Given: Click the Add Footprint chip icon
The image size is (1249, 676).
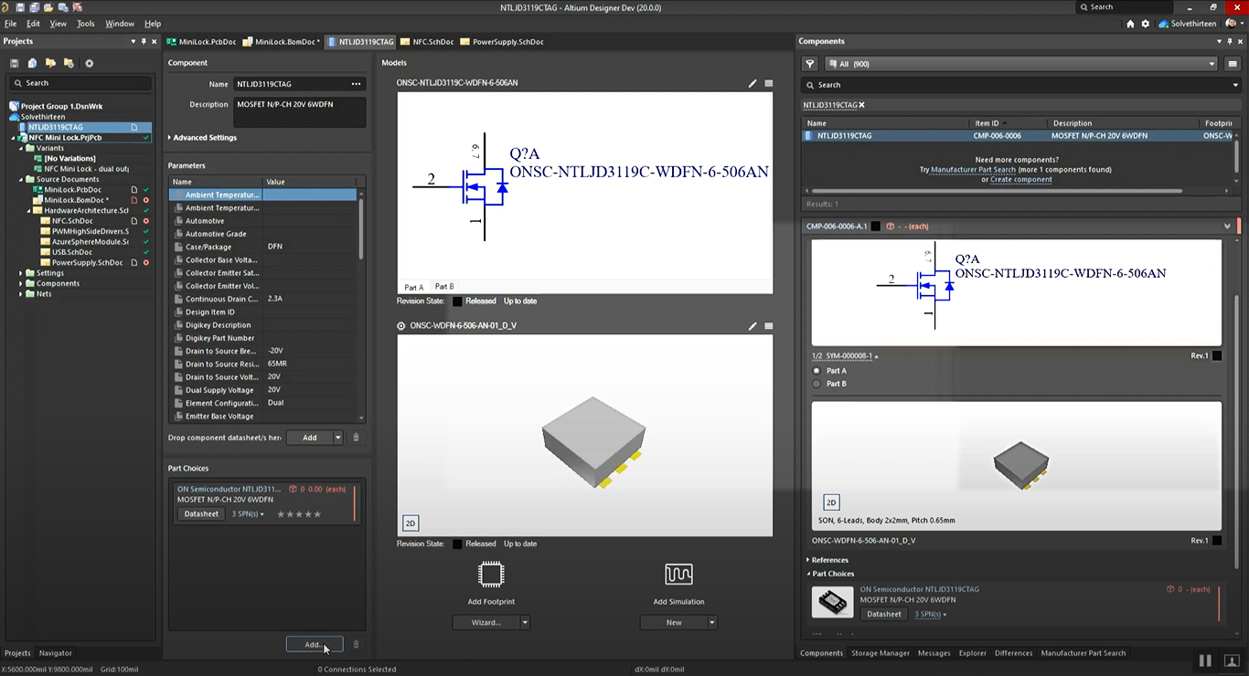Looking at the screenshot, I should pos(491,575).
